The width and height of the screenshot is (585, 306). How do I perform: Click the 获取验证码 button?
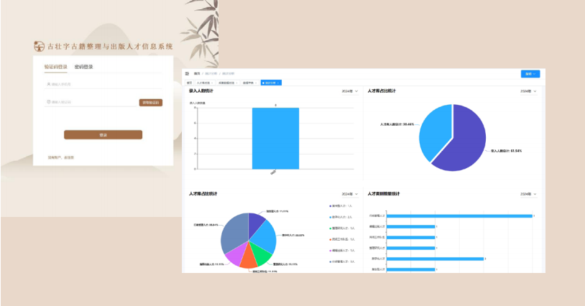coord(150,102)
